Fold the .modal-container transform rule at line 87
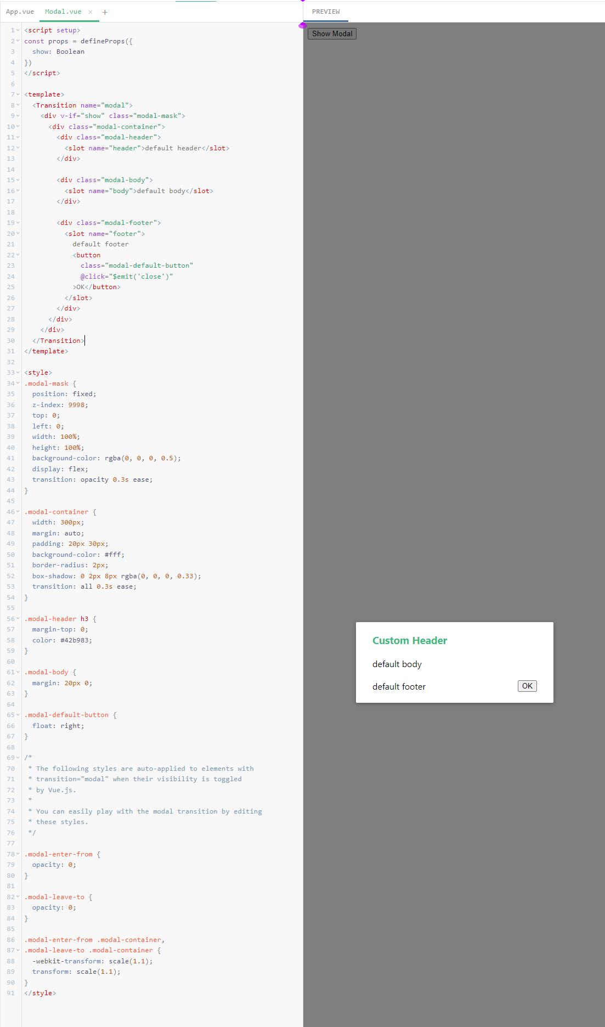 tap(18, 951)
